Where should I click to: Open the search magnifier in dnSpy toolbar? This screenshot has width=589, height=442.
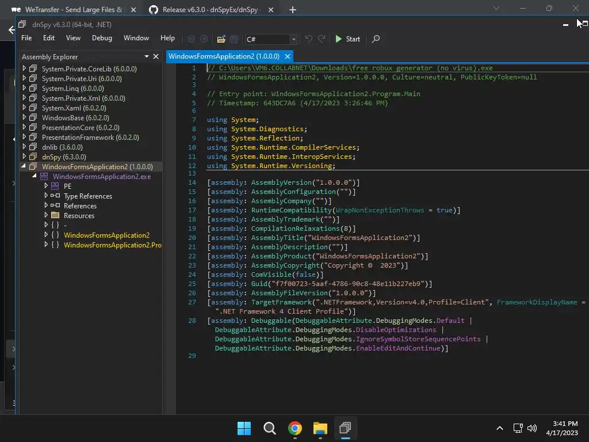point(375,39)
